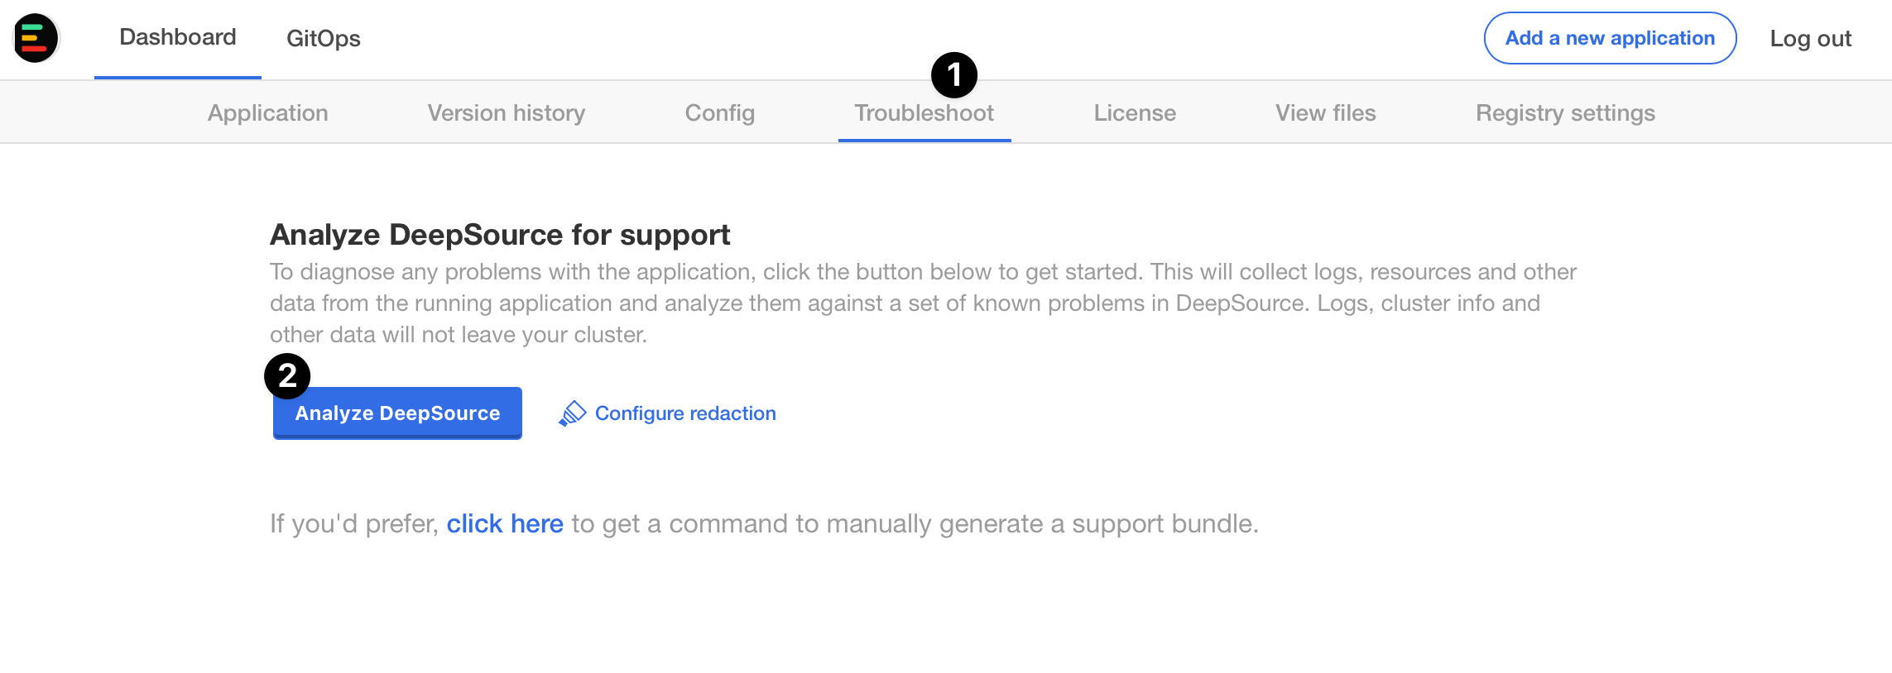
Task: Open the Configure redaction link
Action: click(685, 413)
